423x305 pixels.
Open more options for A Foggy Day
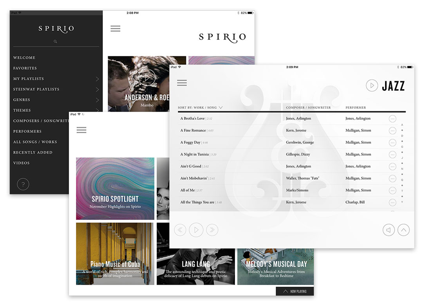[x=392, y=143]
